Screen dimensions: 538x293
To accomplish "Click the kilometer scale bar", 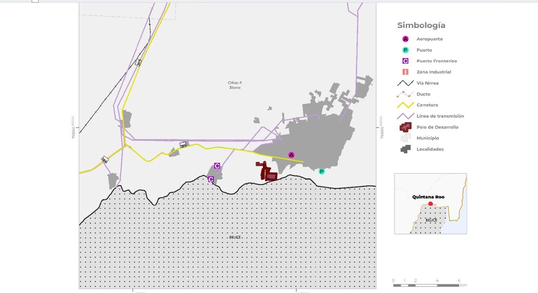I will 426,285.
